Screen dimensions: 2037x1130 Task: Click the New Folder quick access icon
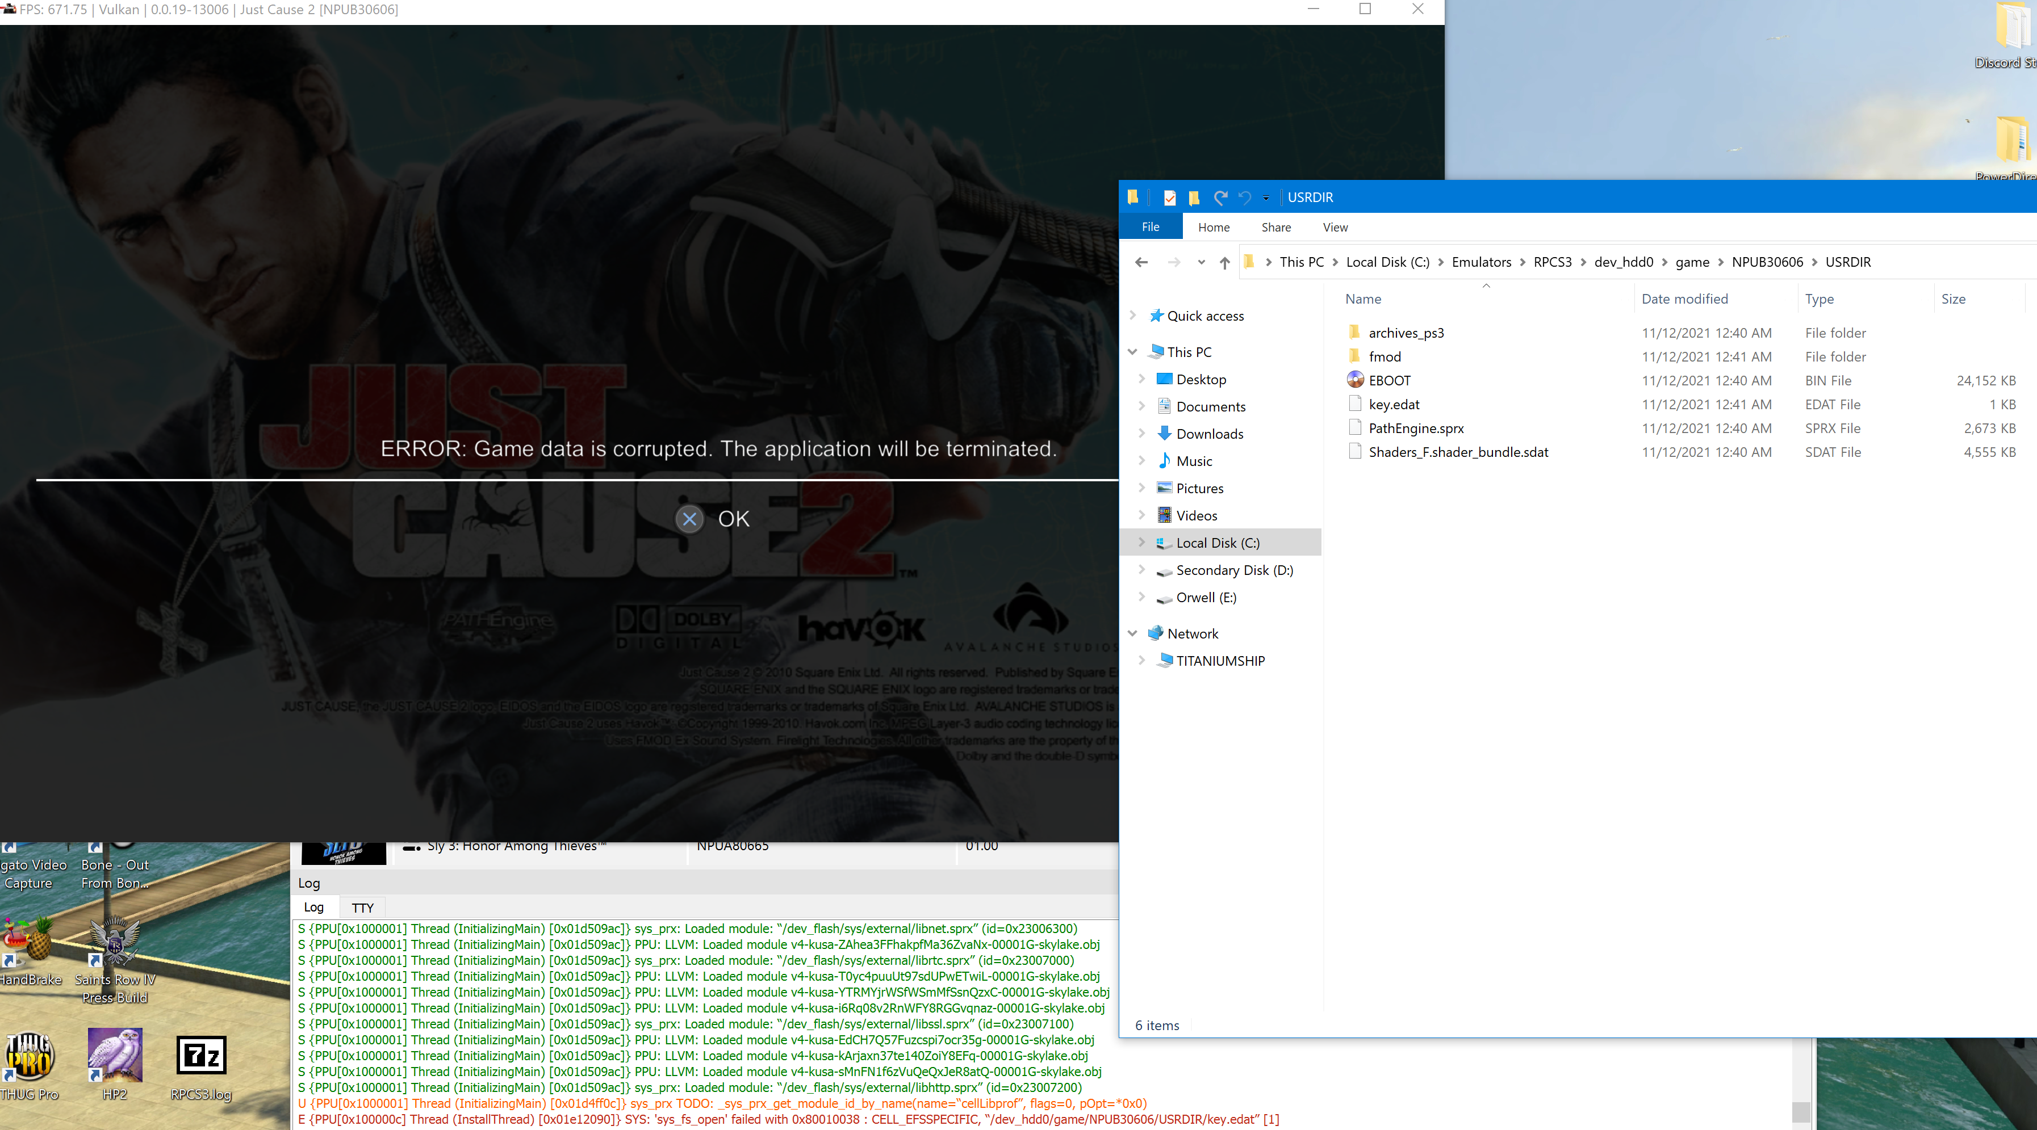[x=1194, y=198]
